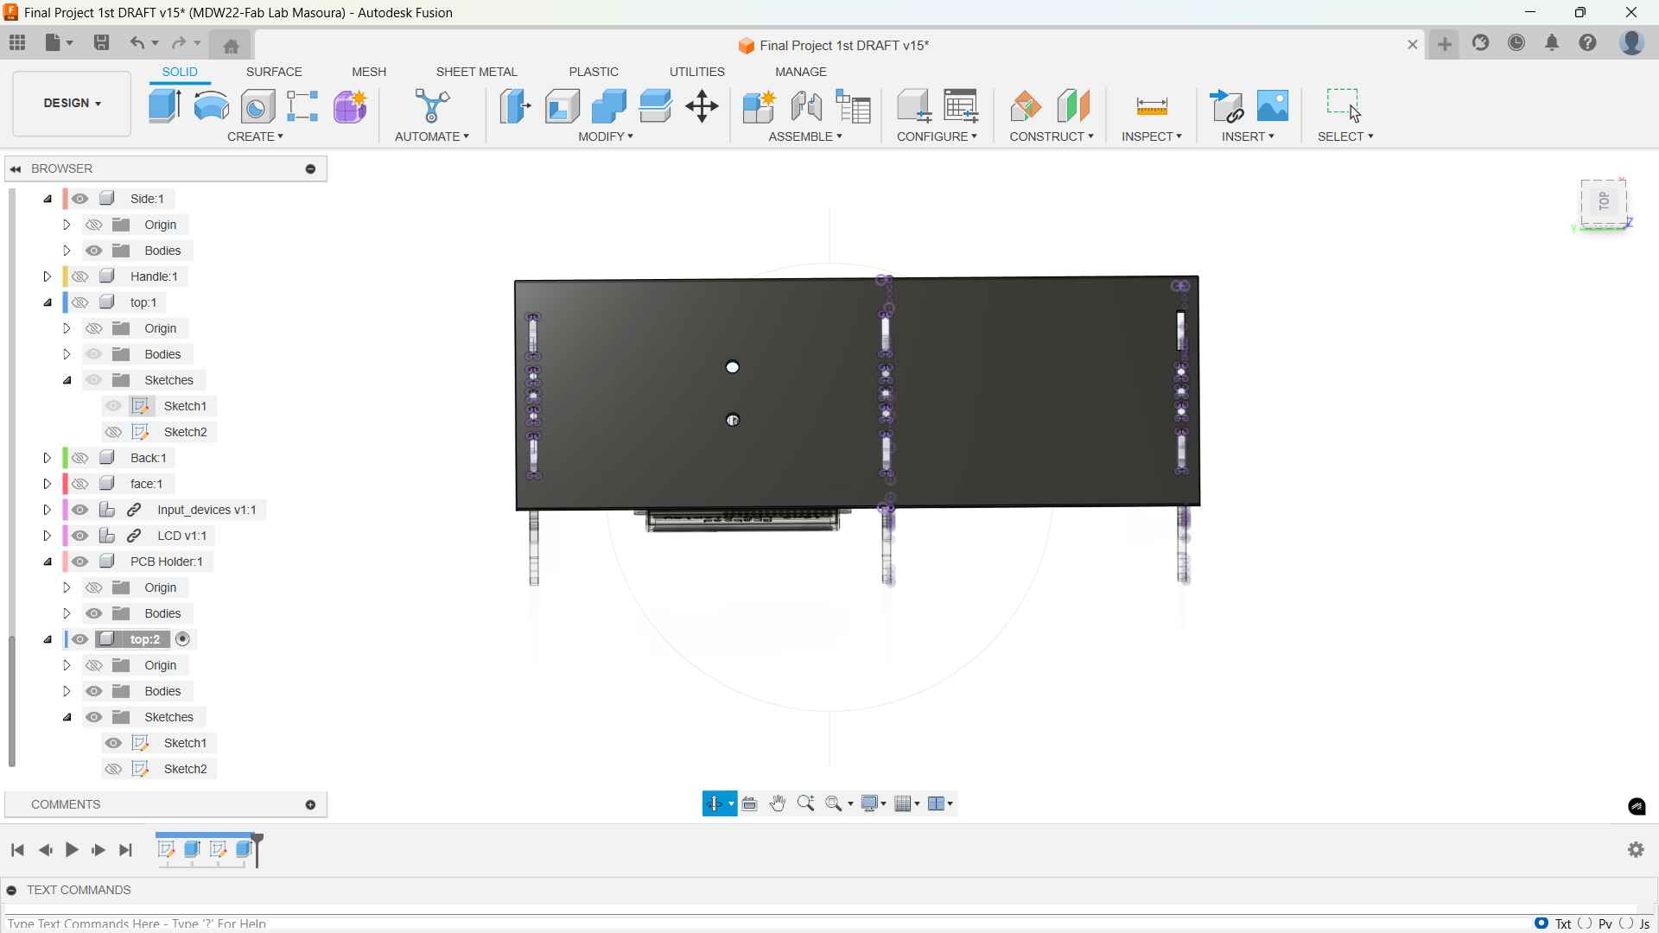Select the Offset Plane construct icon

[1027, 106]
